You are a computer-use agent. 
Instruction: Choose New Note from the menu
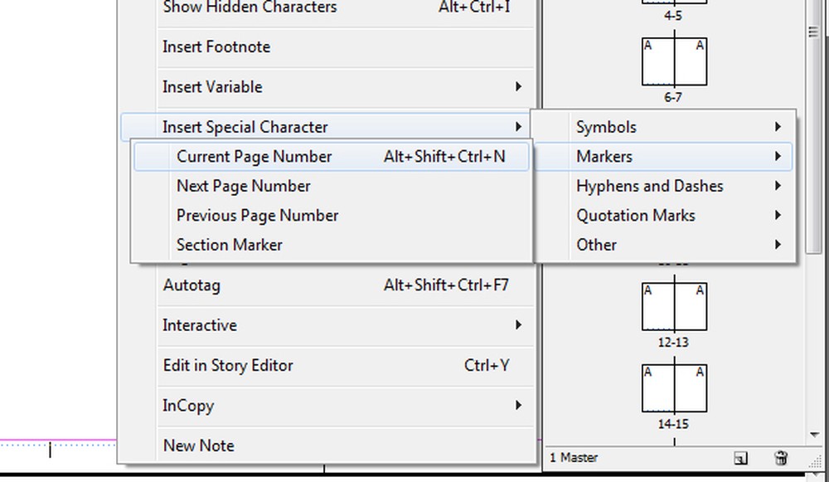(x=198, y=445)
